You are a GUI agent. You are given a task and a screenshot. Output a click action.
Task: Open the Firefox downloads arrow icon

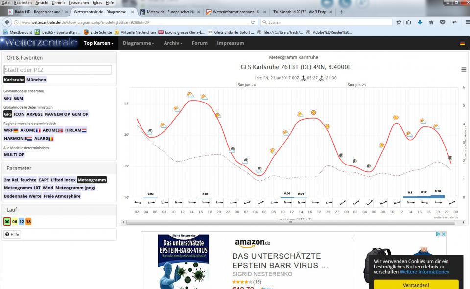(x=420, y=22)
